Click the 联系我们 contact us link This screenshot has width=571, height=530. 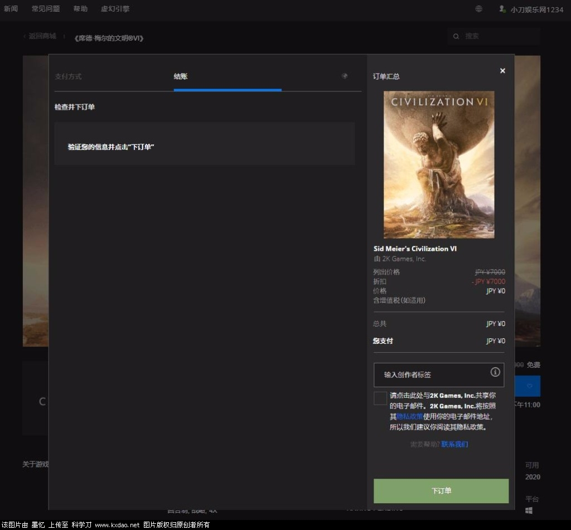454,444
